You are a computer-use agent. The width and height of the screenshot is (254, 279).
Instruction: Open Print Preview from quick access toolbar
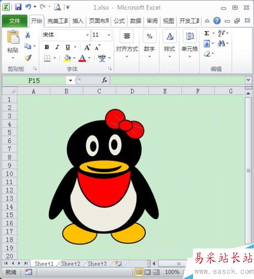tap(57, 7)
